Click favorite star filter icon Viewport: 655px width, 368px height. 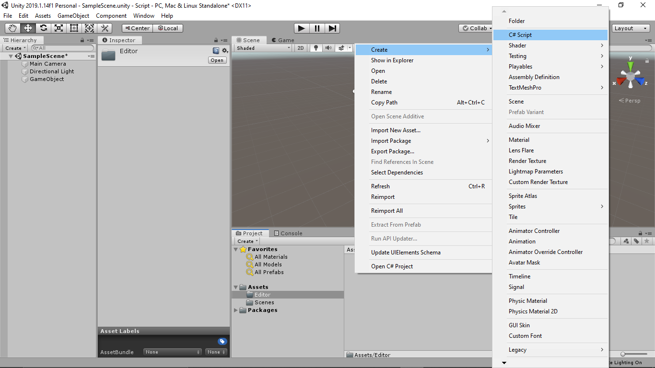(x=646, y=241)
